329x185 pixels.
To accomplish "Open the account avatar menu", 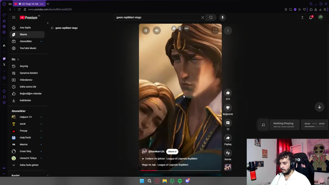I will [321, 17].
